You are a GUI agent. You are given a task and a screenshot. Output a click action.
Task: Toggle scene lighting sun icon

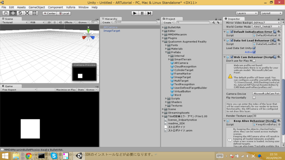55,22
